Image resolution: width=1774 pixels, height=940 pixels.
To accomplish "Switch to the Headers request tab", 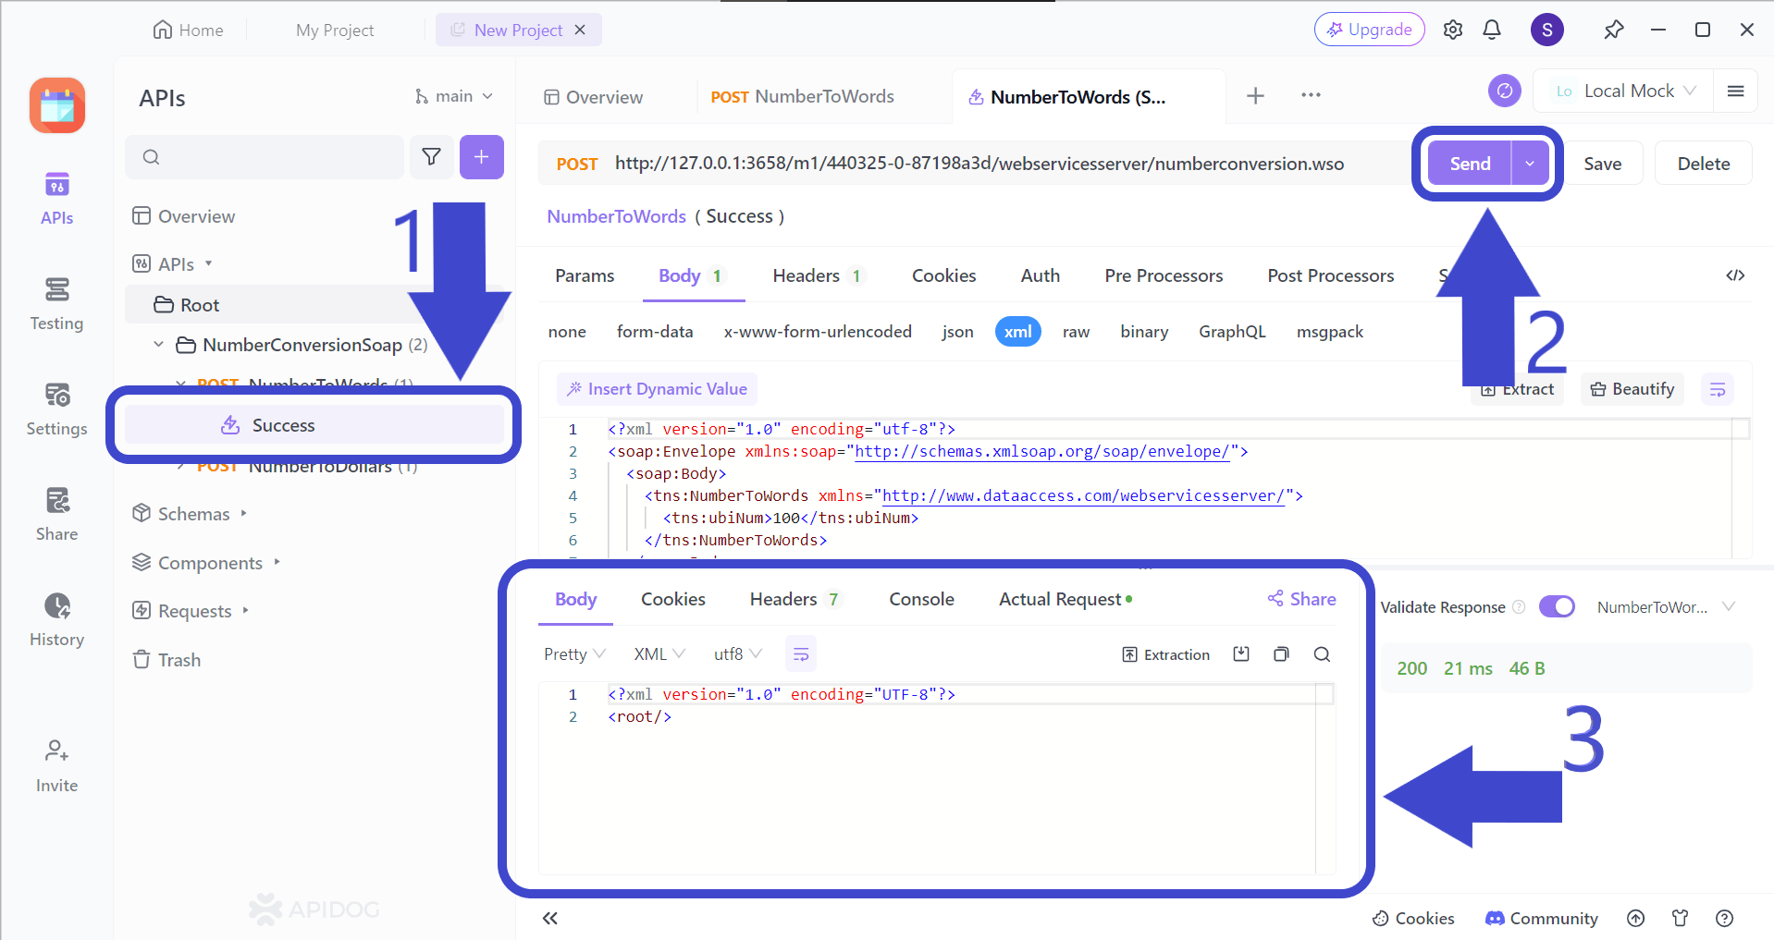I will click(x=807, y=275).
